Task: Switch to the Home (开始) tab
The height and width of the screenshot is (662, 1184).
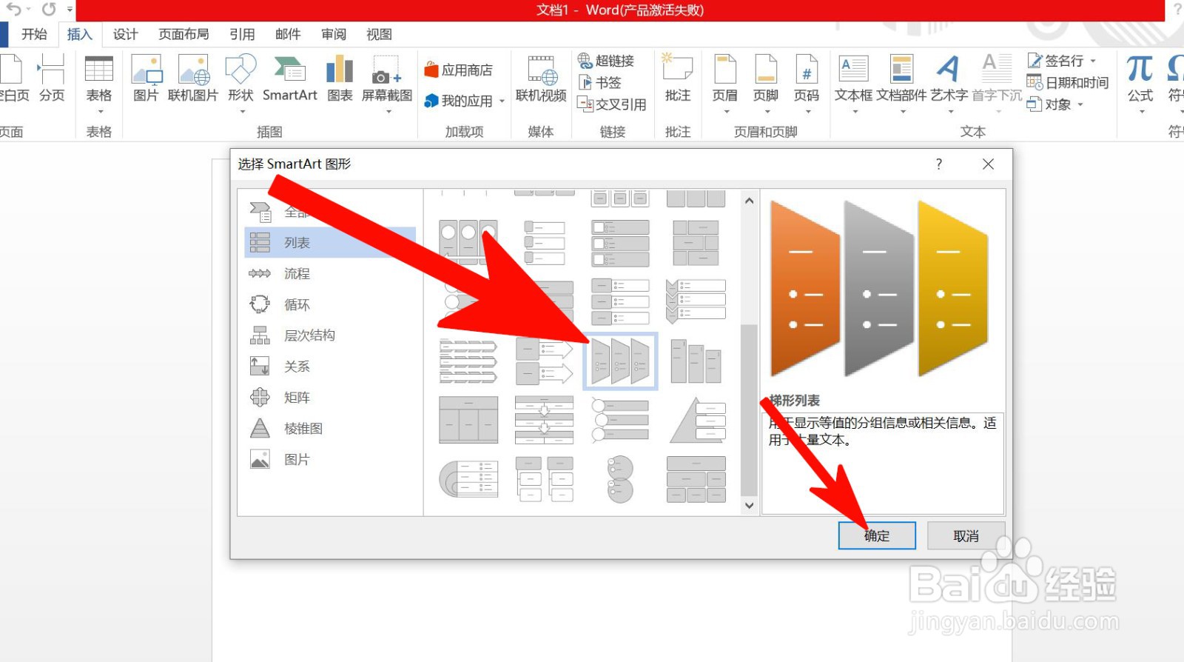Action: 34,34
